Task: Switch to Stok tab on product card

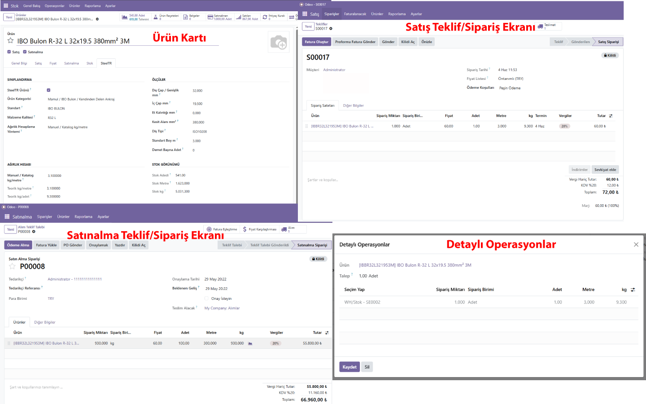Action: click(90, 63)
